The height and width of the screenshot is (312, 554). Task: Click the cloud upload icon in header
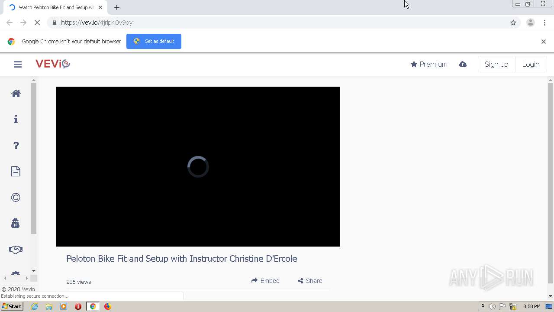pyautogui.click(x=463, y=64)
